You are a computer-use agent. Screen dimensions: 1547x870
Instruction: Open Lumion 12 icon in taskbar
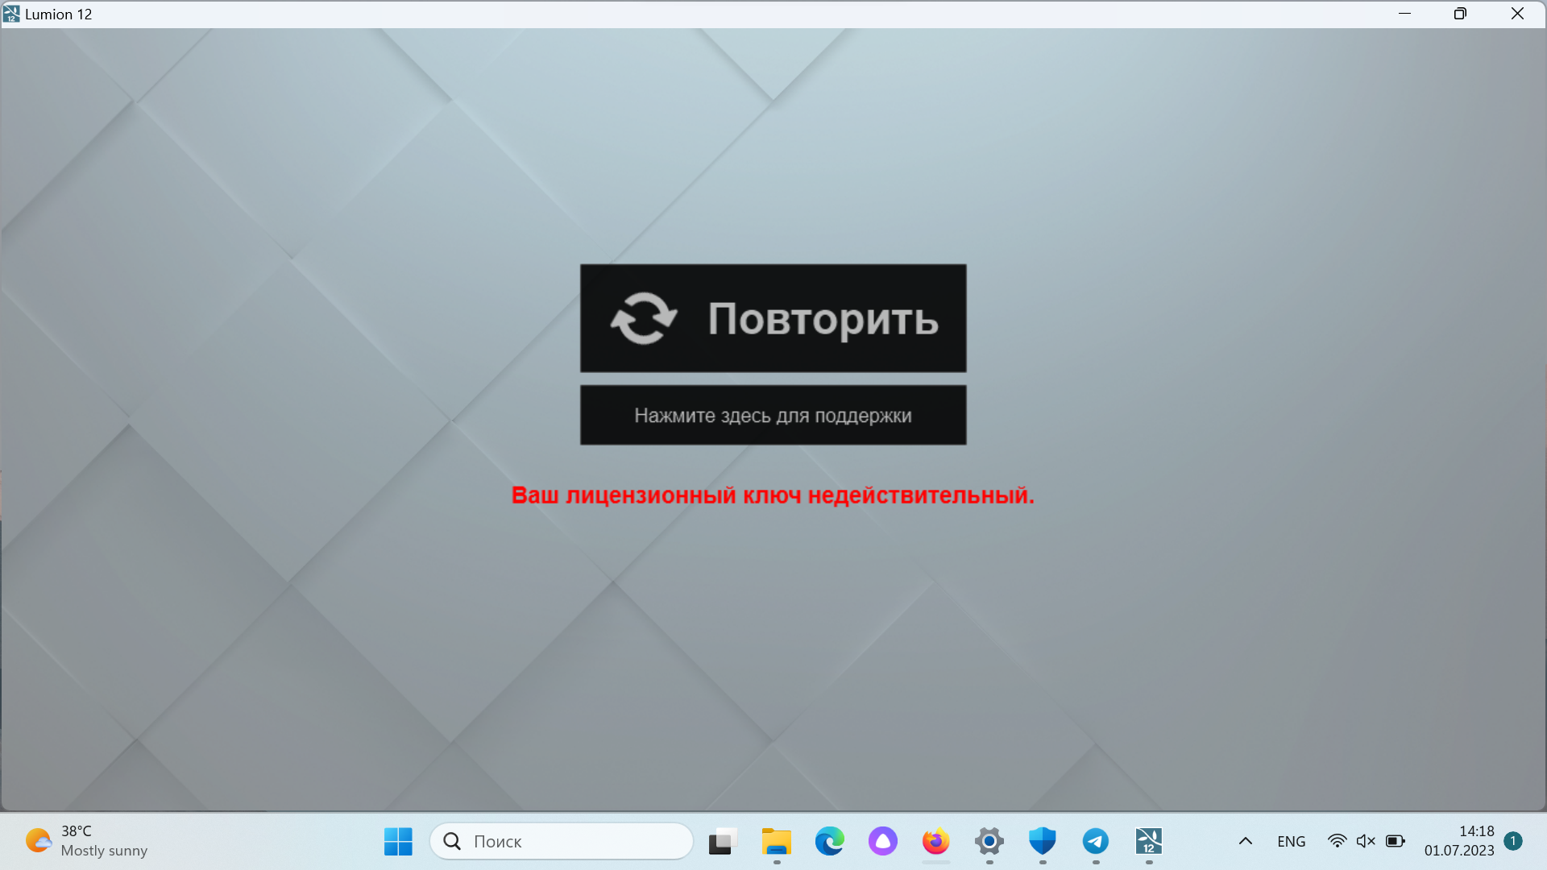(1148, 841)
